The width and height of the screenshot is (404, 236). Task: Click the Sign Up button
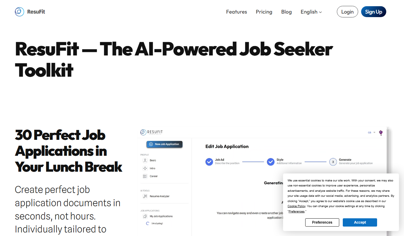pos(374,12)
